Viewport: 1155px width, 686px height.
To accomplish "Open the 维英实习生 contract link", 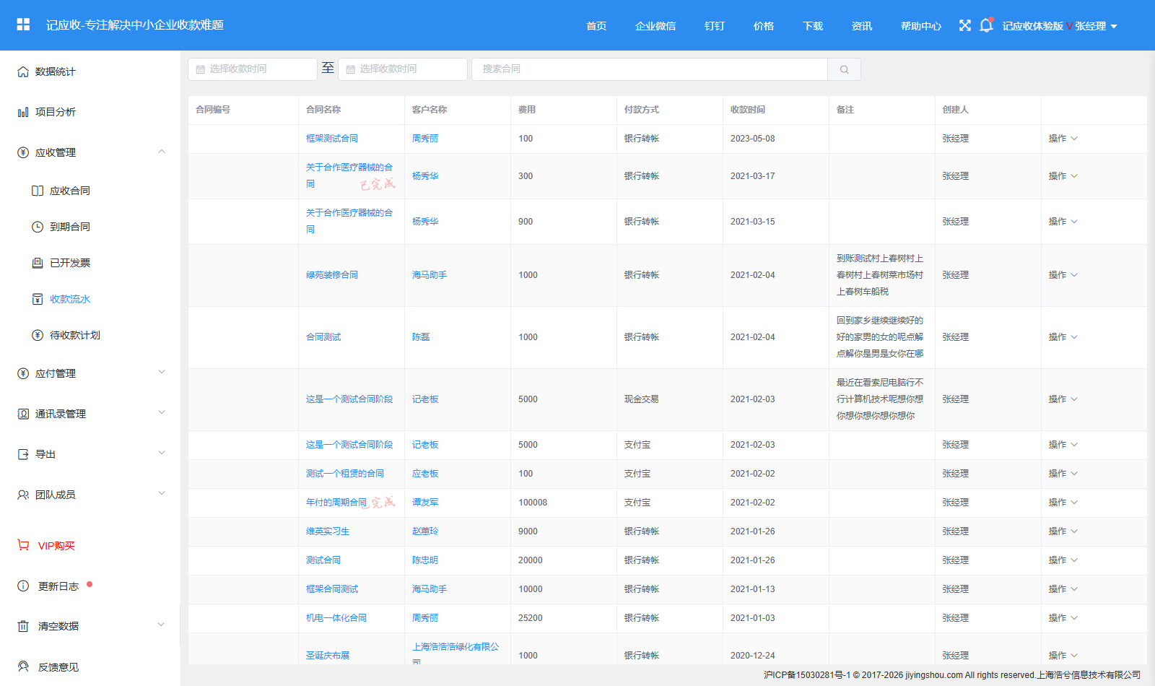I will pos(328,531).
